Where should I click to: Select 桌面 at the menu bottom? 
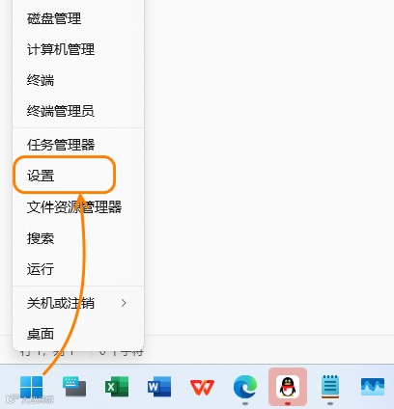click(78, 334)
